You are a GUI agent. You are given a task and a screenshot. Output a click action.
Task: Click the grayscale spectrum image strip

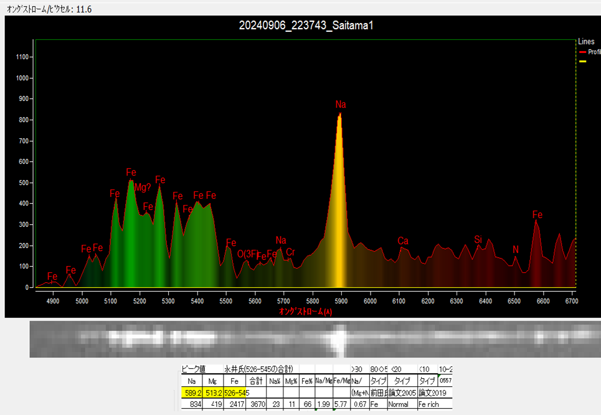[311, 339]
